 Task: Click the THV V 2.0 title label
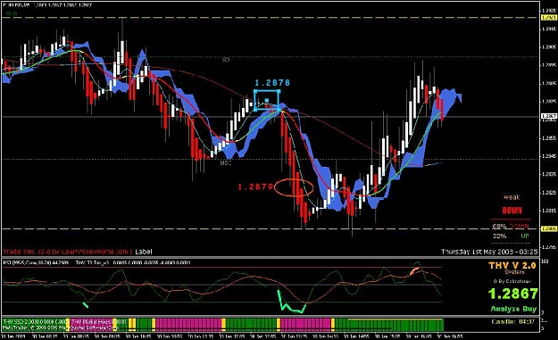[512, 265]
